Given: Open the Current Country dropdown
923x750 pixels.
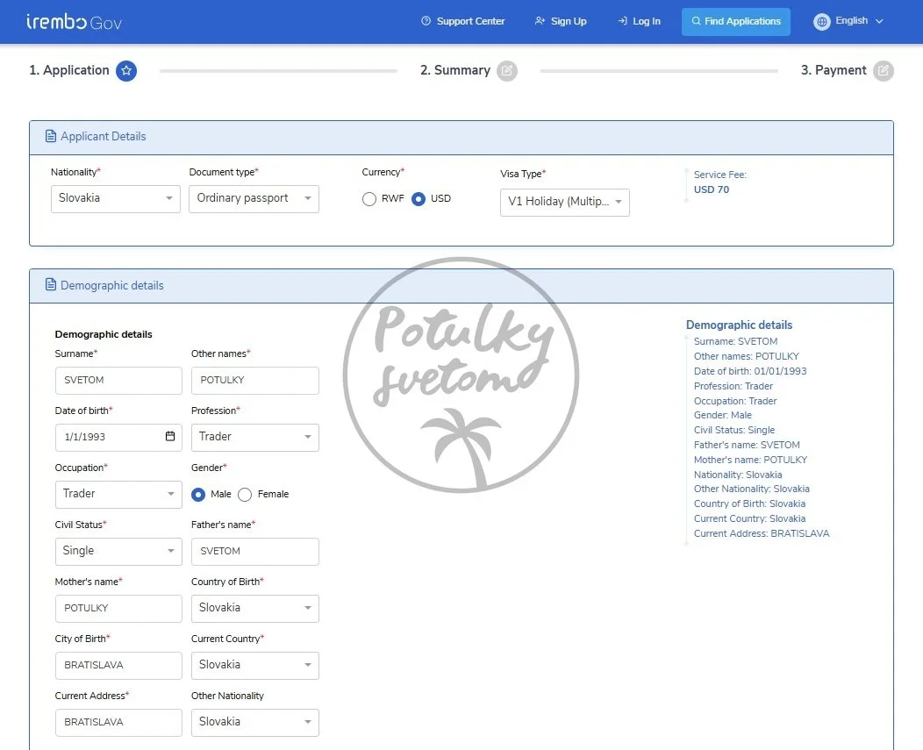Looking at the screenshot, I should coord(255,665).
